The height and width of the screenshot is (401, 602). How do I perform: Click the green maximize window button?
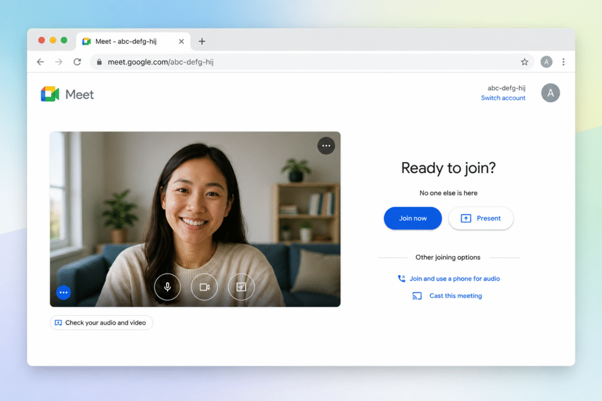64,41
